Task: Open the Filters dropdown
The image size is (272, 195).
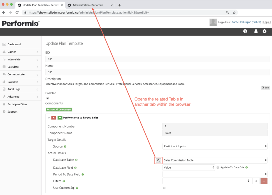Action: coord(206,181)
